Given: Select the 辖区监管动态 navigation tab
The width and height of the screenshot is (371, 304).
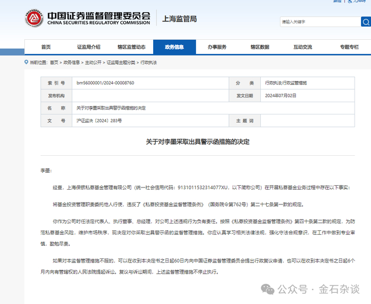Looking at the screenshot, I should pos(131,47).
